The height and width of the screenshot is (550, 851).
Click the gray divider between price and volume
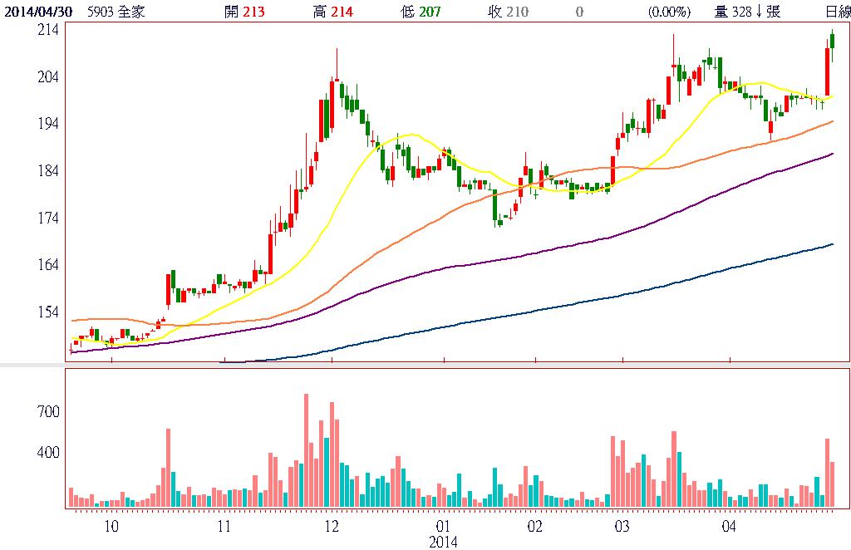coord(425,366)
